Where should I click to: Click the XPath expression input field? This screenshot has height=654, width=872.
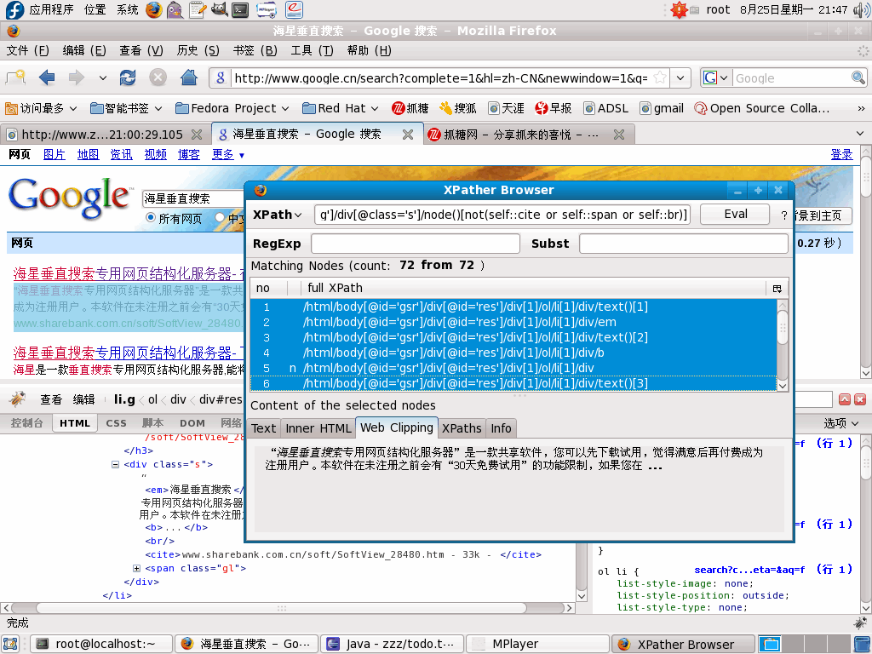502,215
